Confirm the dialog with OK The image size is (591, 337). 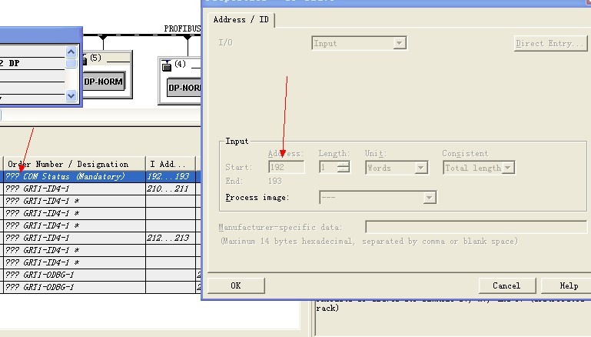[x=236, y=285]
